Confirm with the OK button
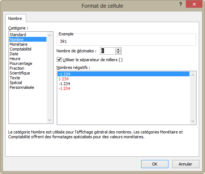Screen dimensions: 205x174 (x=155, y=164)
